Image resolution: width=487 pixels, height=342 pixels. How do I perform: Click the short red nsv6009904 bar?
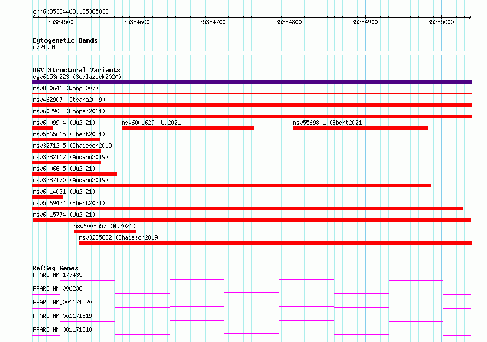43,128
